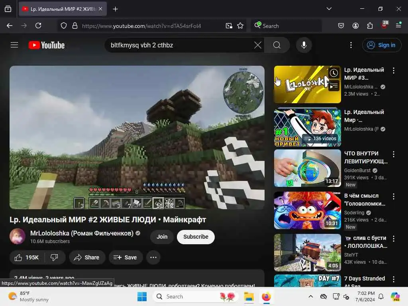Image resolution: width=408 pixels, height=306 pixels.
Task: Subscribe to MrLololoshka
Action: coord(196,237)
